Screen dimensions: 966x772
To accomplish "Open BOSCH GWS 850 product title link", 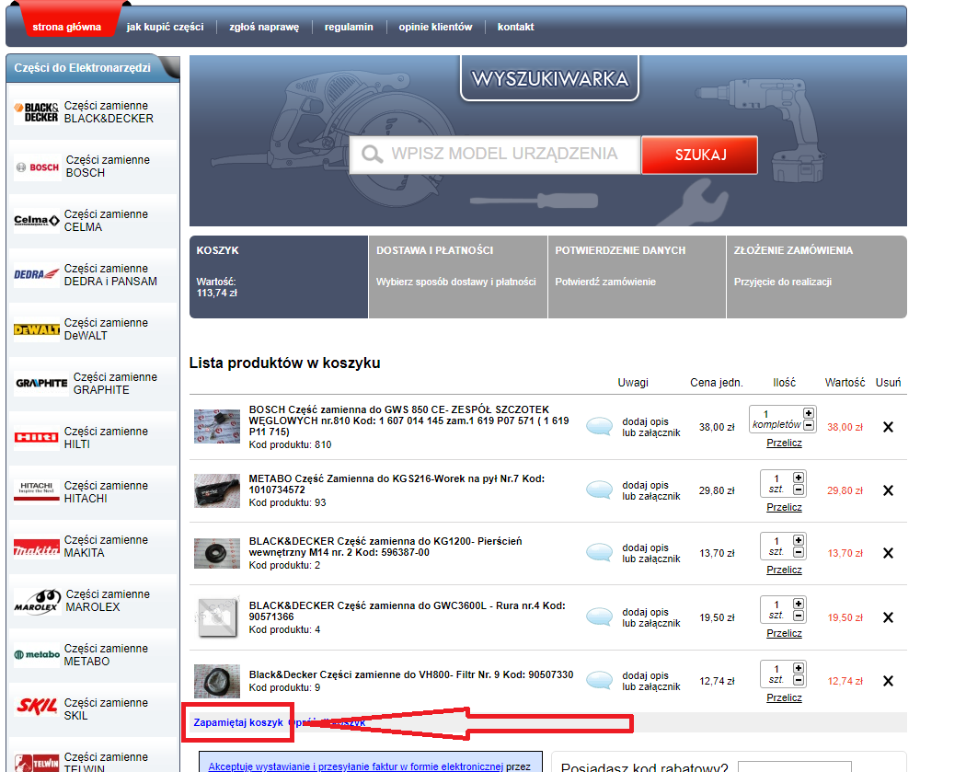I will tap(409, 421).
